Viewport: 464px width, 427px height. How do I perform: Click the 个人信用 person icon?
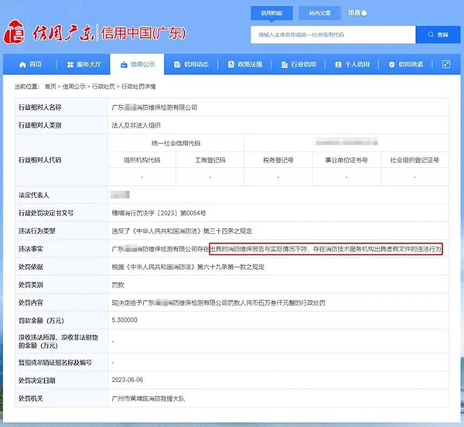pyautogui.click(x=338, y=64)
